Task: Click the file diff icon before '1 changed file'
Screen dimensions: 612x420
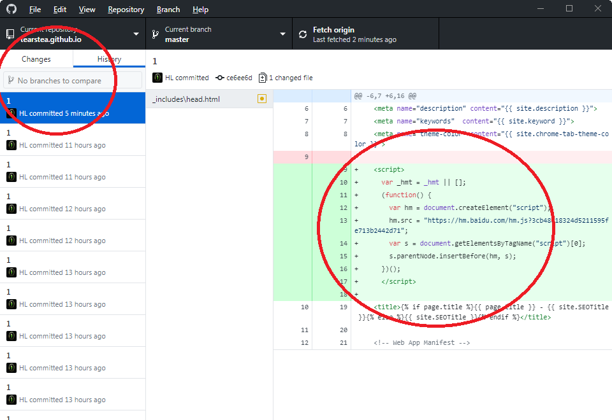Action: [263, 78]
